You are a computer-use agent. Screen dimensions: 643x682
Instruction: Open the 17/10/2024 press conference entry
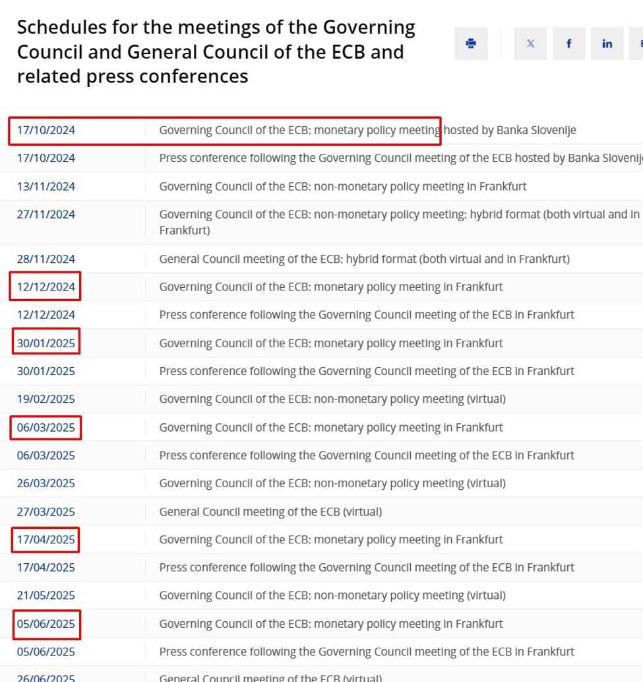[46, 158]
